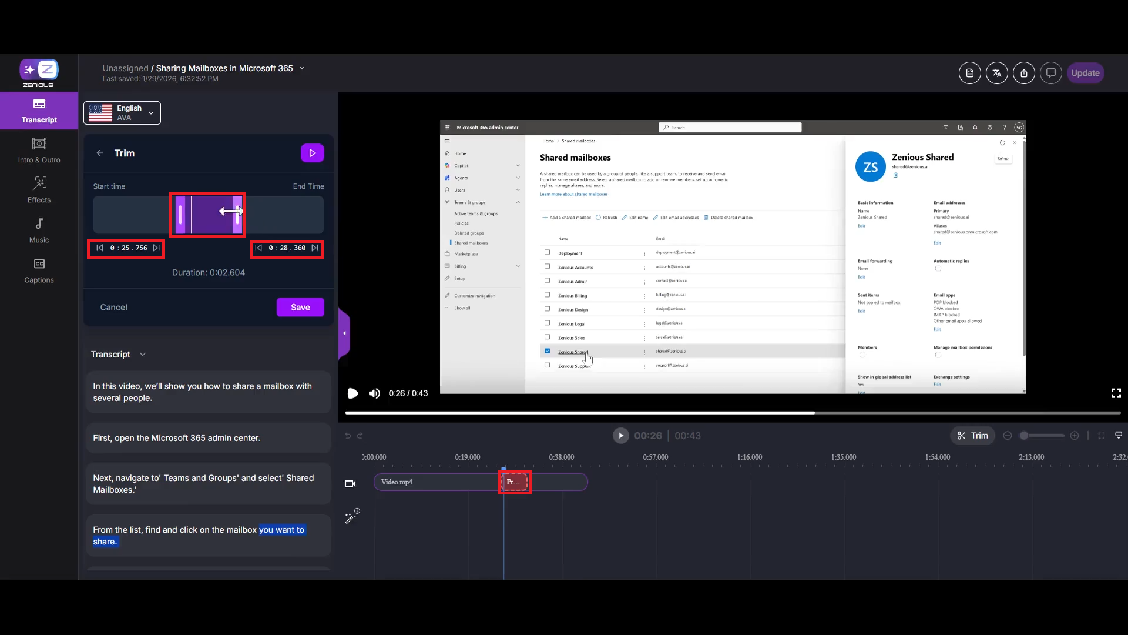Open the comments icon in header
This screenshot has width=1128, height=635.
click(1050, 73)
